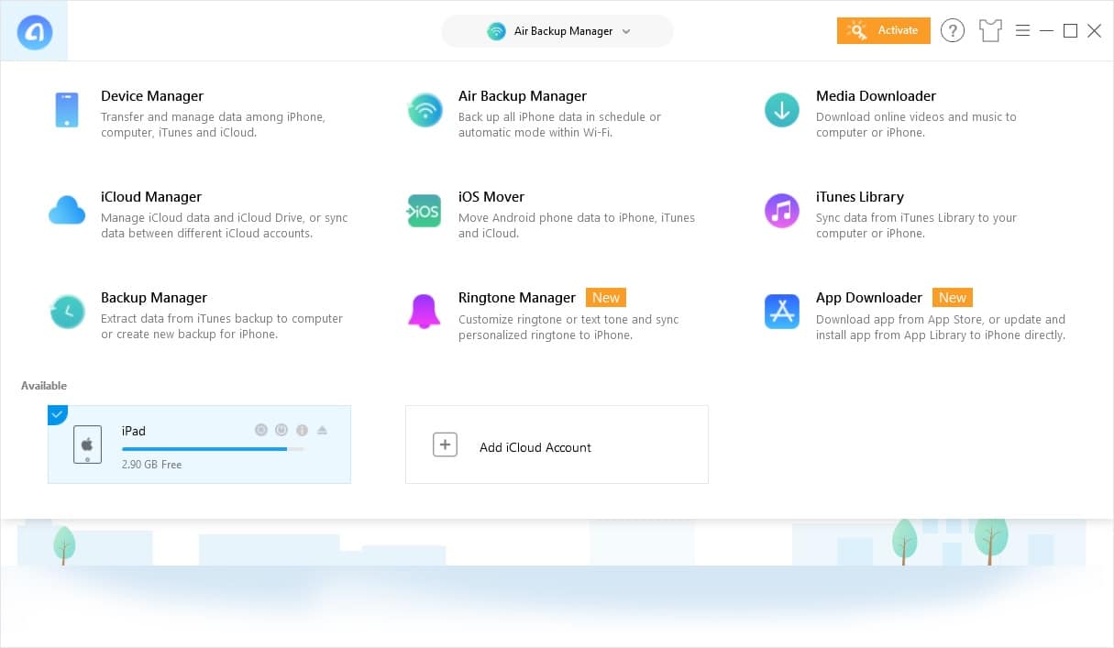This screenshot has width=1114, height=648.
Task: Open the Ringtone Manager title
Action: [x=517, y=298]
